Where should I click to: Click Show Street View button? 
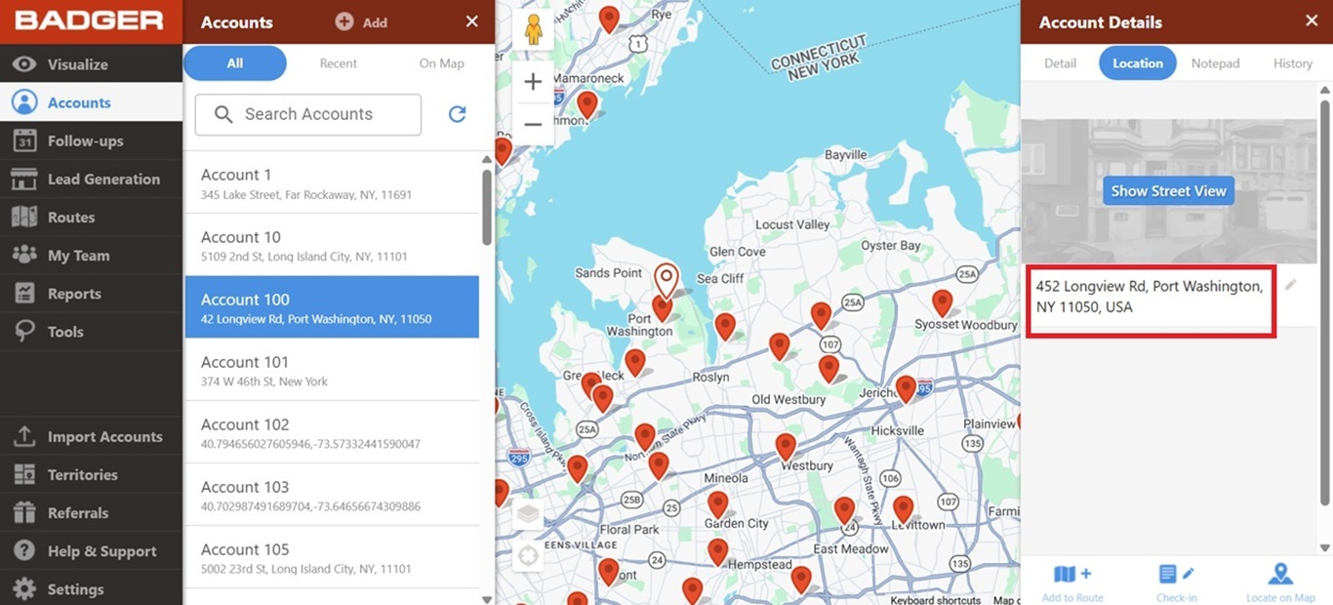pos(1168,191)
